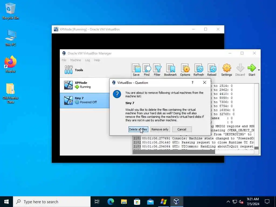Select the Firefox desktop shortcut

click(11, 64)
